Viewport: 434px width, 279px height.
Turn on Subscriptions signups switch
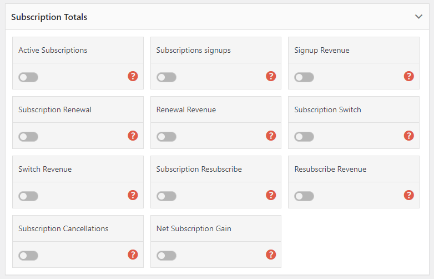click(x=166, y=77)
